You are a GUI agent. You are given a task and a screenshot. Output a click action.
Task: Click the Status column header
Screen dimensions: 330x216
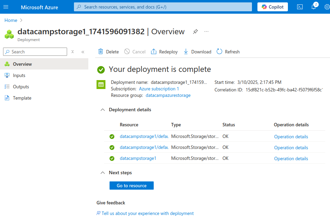coord(229,125)
